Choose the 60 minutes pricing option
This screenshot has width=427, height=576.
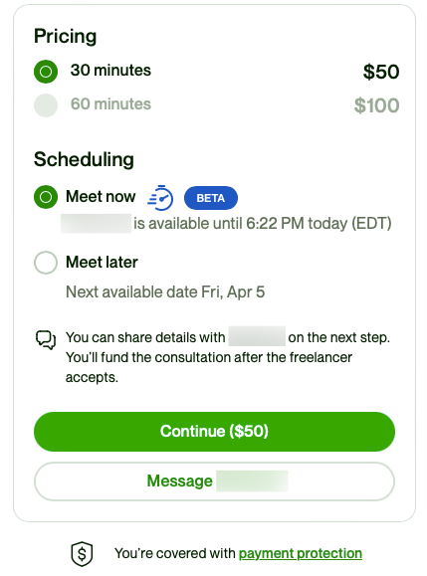[x=46, y=105]
